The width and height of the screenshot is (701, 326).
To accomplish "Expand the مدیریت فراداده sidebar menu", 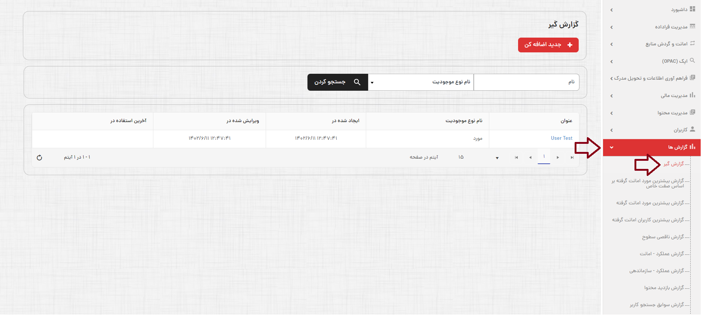I will click(x=671, y=27).
